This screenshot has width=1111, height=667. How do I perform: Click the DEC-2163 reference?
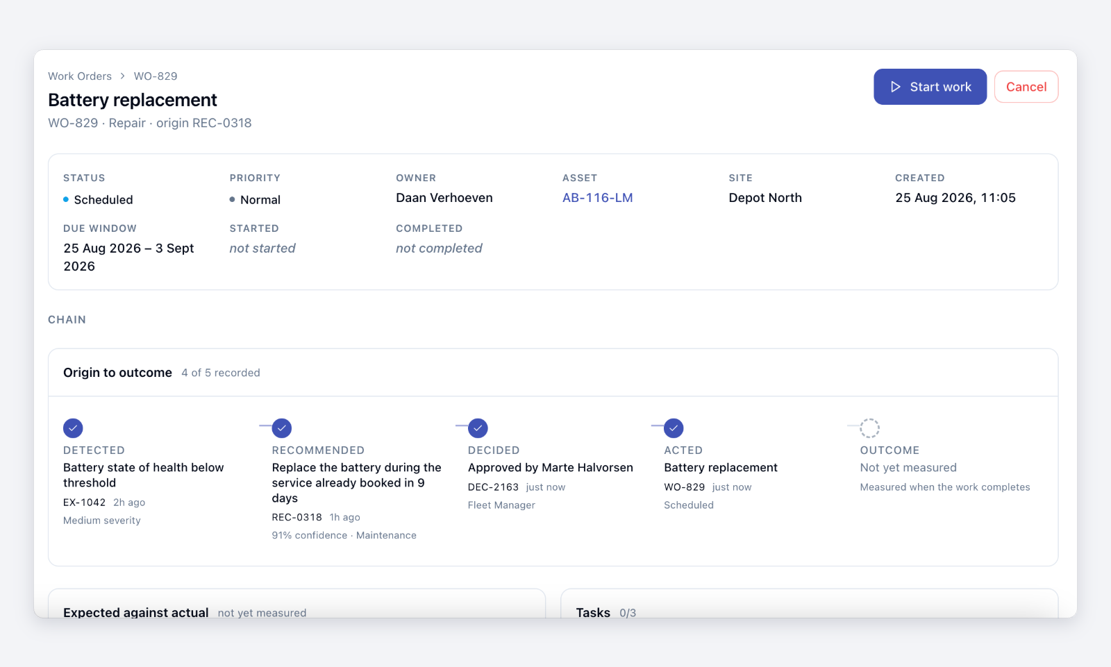pos(493,487)
